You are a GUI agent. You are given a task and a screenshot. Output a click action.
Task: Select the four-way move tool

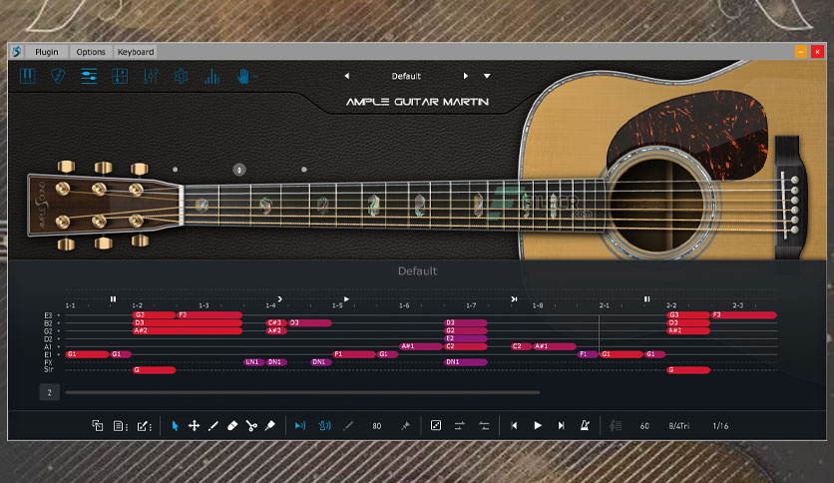click(194, 425)
